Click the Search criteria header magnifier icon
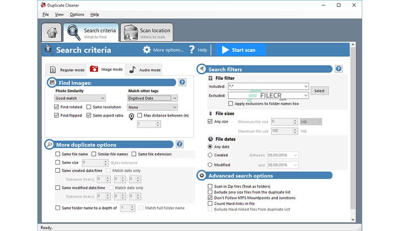 (49, 50)
